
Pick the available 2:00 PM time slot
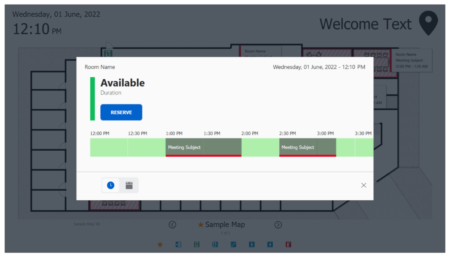click(260, 147)
